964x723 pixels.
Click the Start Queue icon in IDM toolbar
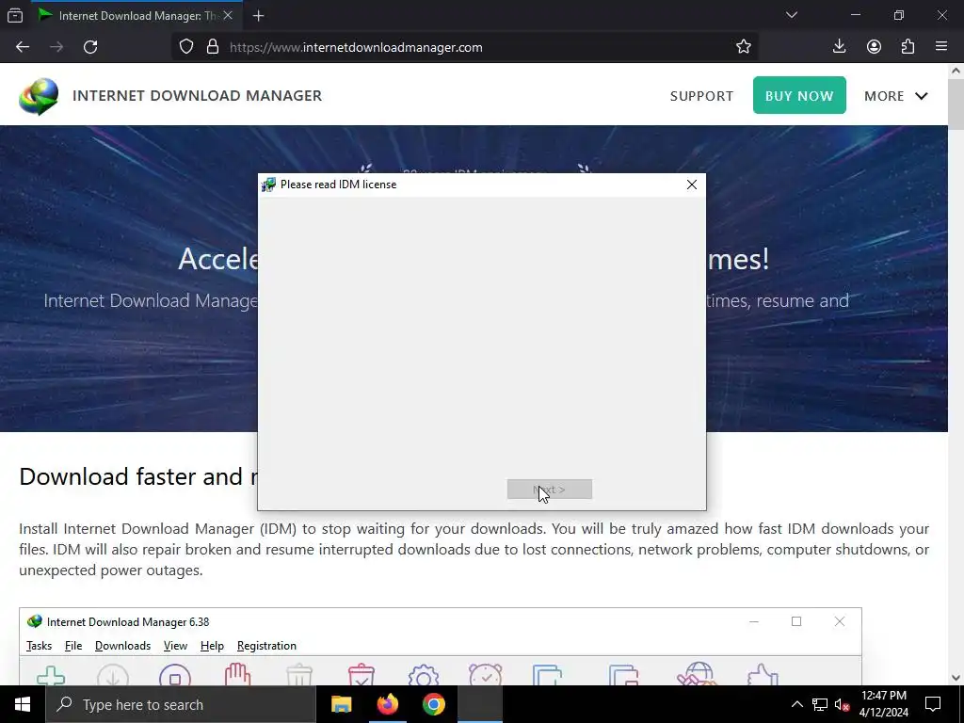pos(547,675)
